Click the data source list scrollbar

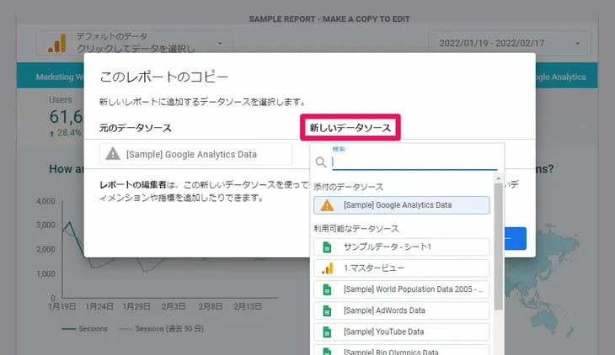tap(498, 252)
